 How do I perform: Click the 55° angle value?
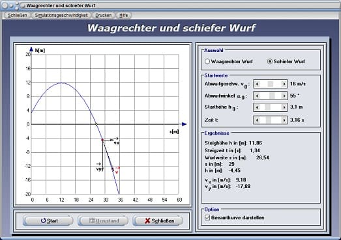coord(295,96)
